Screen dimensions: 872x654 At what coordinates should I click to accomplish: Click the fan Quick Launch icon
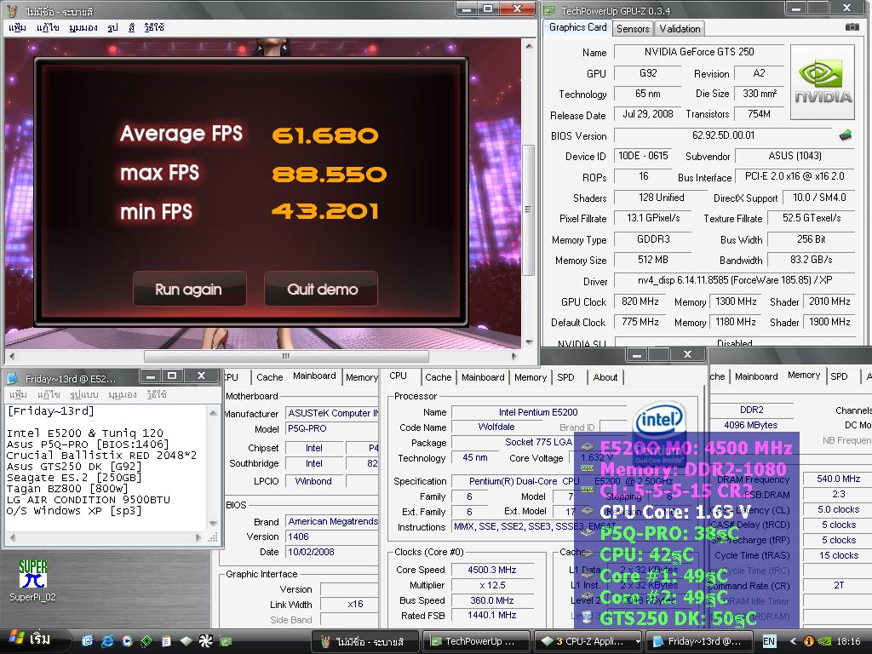pyautogui.click(x=206, y=640)
